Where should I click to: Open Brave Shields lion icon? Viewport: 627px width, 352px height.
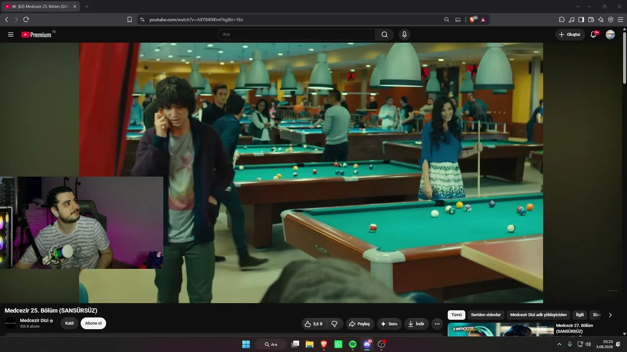tap(473, 20)
